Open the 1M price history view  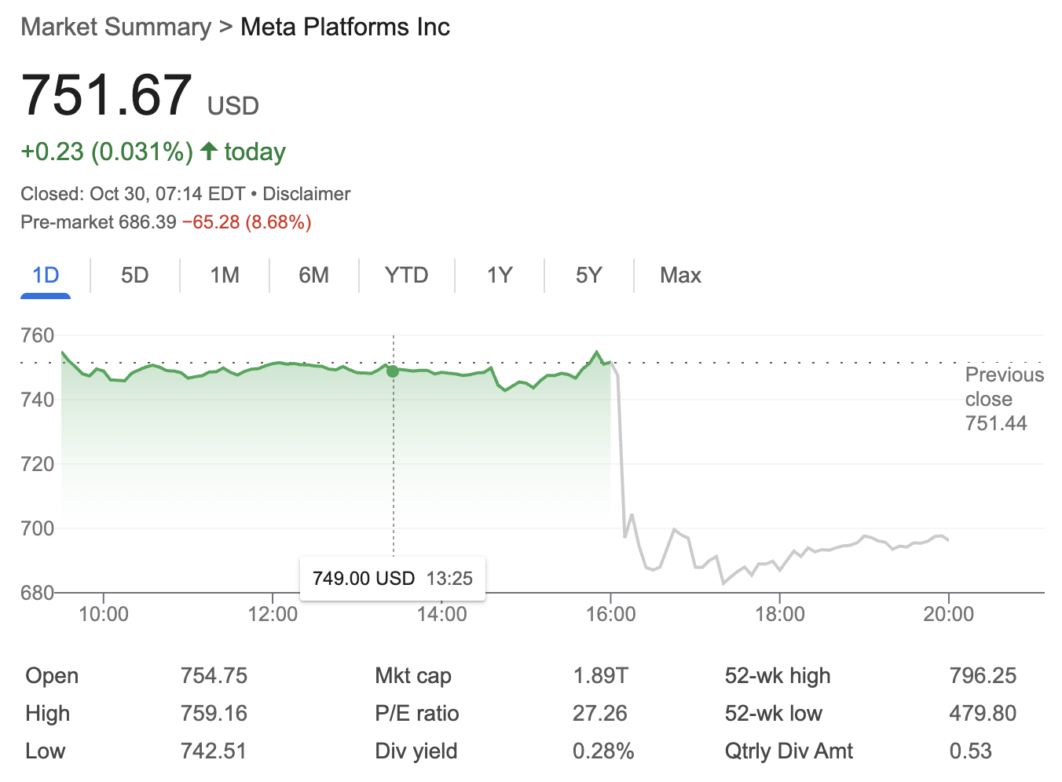pyautogui.click(x=224, y=276)
